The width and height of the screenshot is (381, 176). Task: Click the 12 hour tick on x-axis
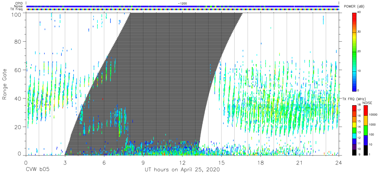coord(182,163)
